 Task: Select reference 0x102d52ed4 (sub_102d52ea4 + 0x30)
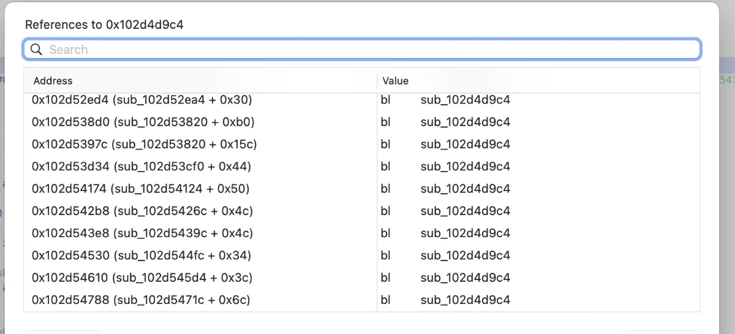coord(362,99)
